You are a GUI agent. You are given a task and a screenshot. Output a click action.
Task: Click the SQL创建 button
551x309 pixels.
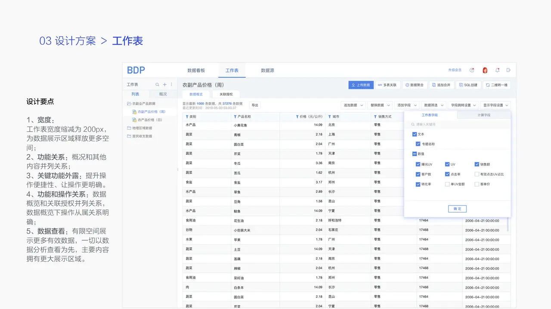tap(468, 85)
